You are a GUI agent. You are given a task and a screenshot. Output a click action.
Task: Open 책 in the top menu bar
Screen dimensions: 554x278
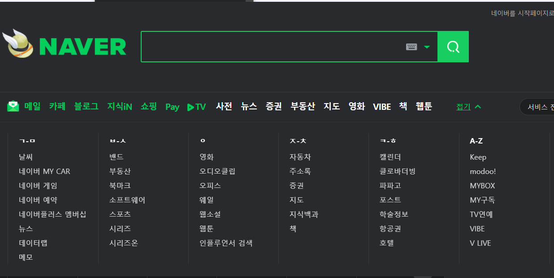(x=403, y=106)
